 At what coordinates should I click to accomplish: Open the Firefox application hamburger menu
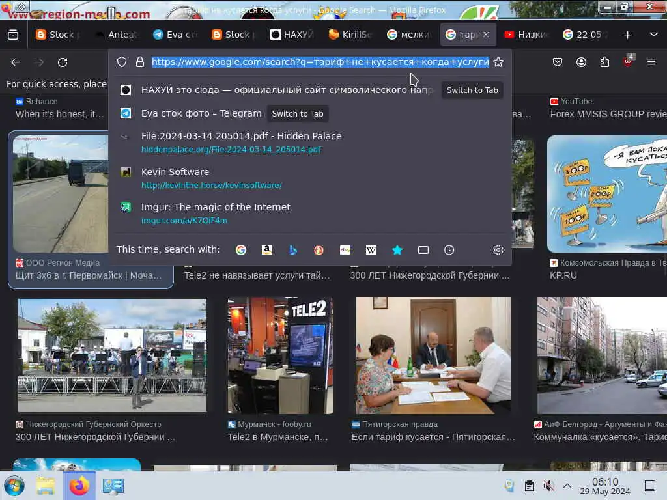(x=651, y=62)
